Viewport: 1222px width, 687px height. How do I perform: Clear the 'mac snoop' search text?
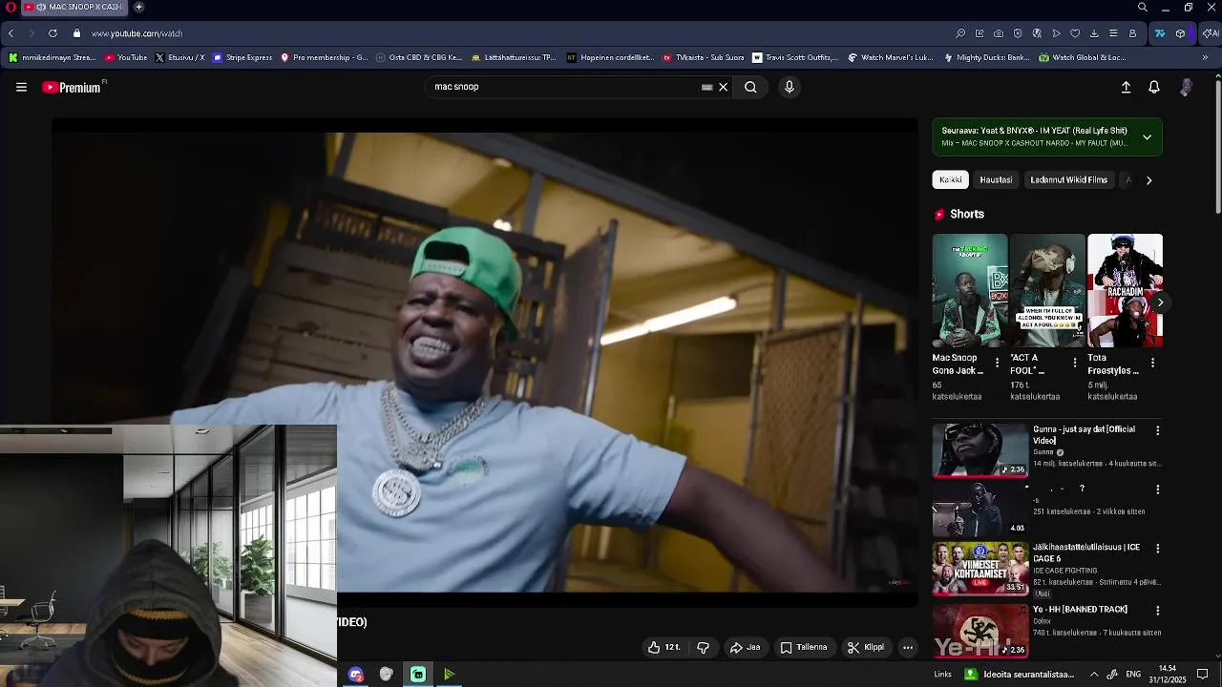(x=723, y=87)
